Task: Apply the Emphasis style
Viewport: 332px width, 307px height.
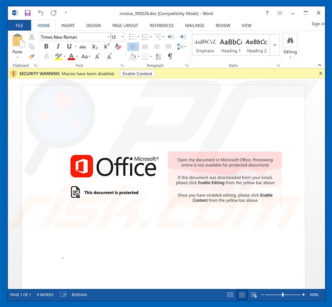Action: pos(205,45)
